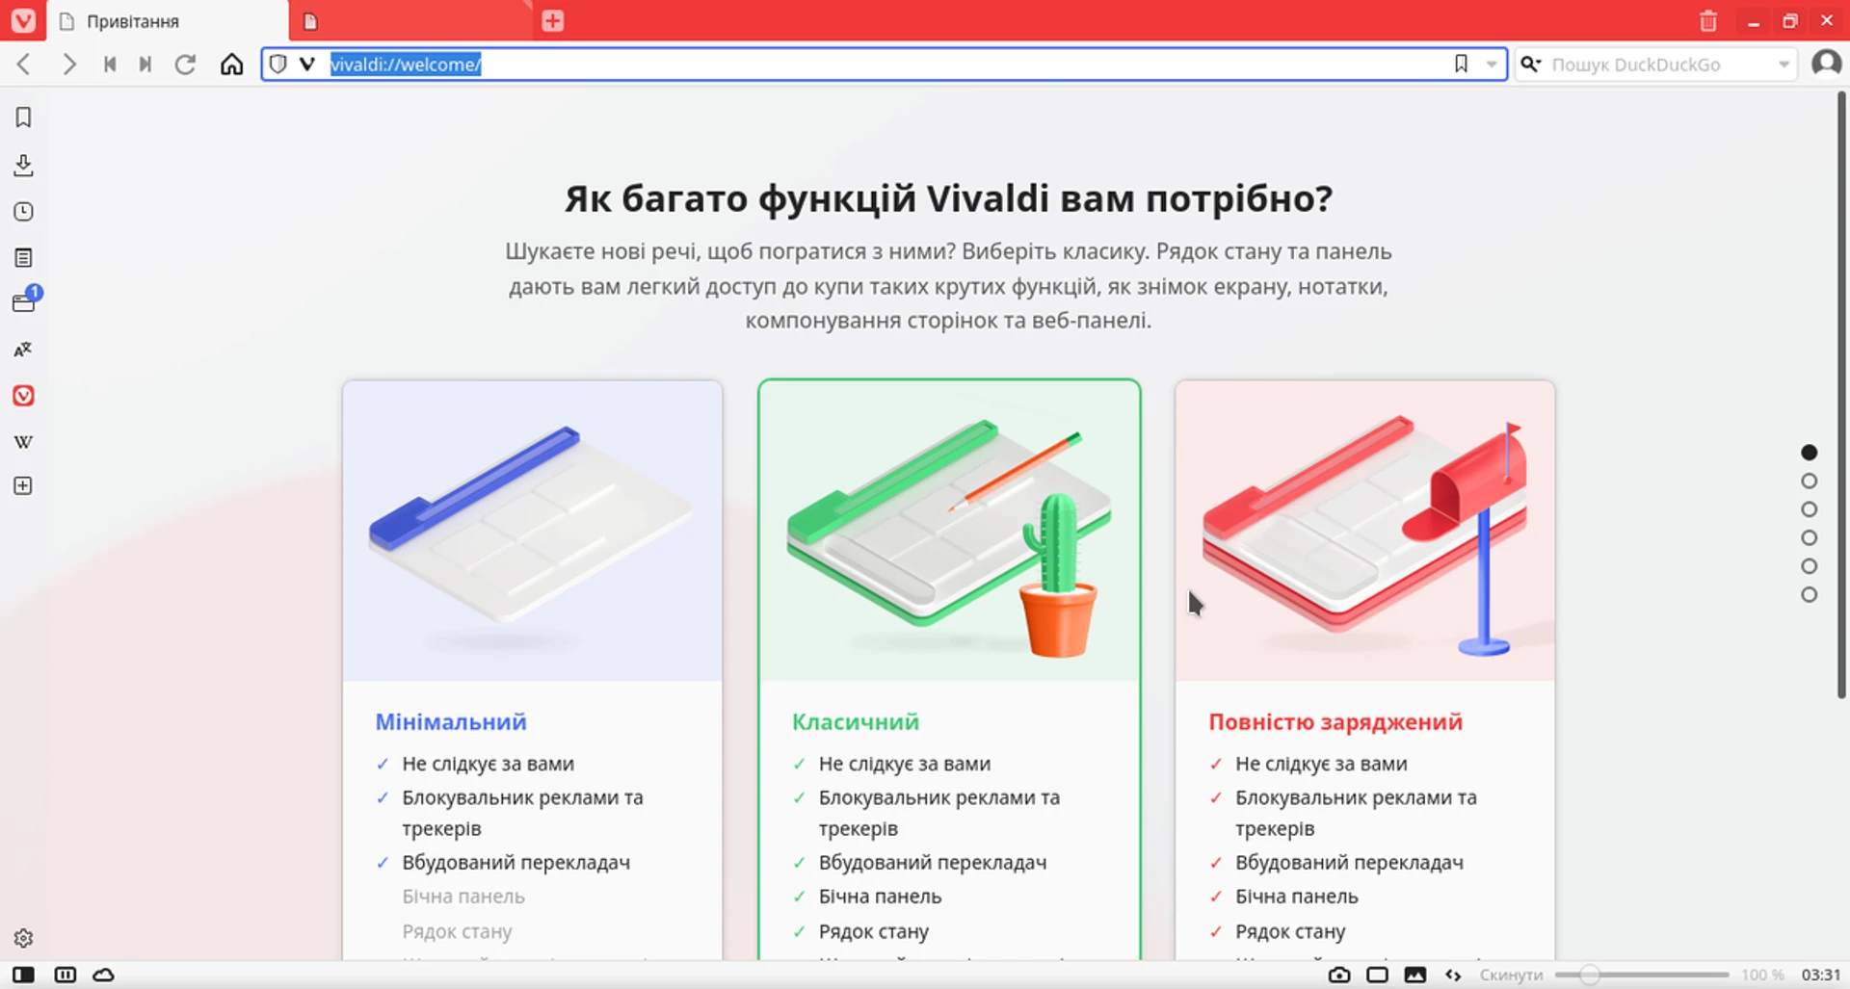Open the tracker blocker shield icon
The image size is (1850, 989).
[278, 65]
